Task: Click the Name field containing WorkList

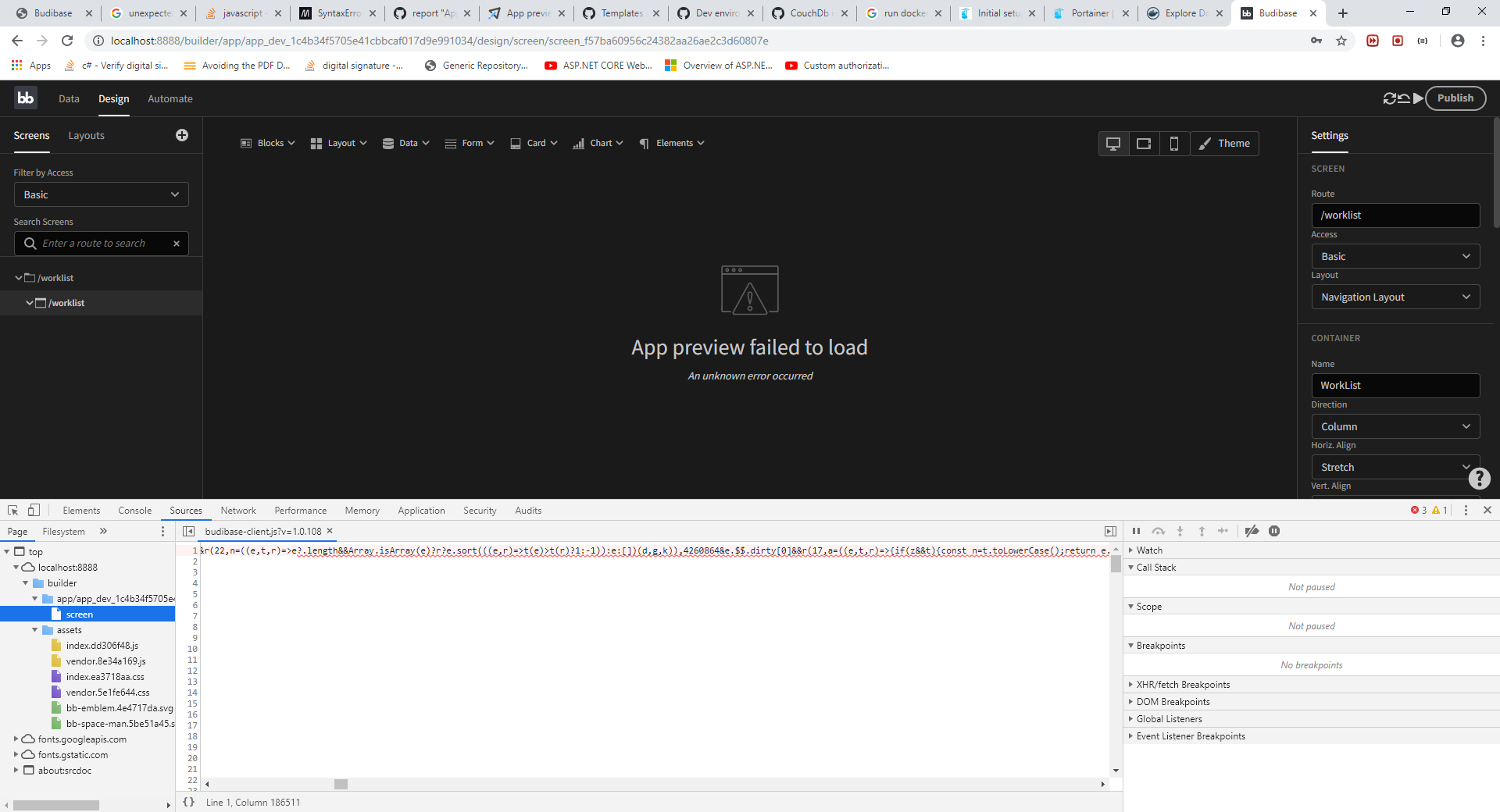Action: pos(1395,386)
